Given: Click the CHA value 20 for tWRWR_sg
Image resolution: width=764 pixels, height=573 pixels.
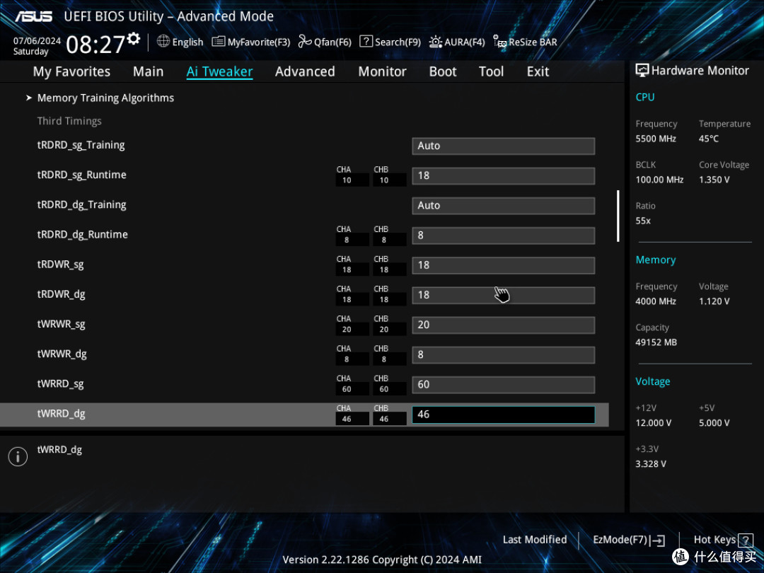Looking at the screenshot, I should click(x=347, y=330).
